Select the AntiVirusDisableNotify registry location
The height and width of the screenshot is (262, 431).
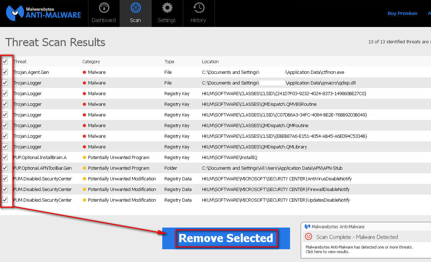(x=277, y=179)
